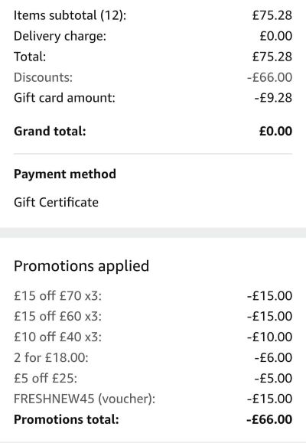Screen dimensions: 306x443
Task: Tap the -£9.28 gift card value
Action: [273, 98]
